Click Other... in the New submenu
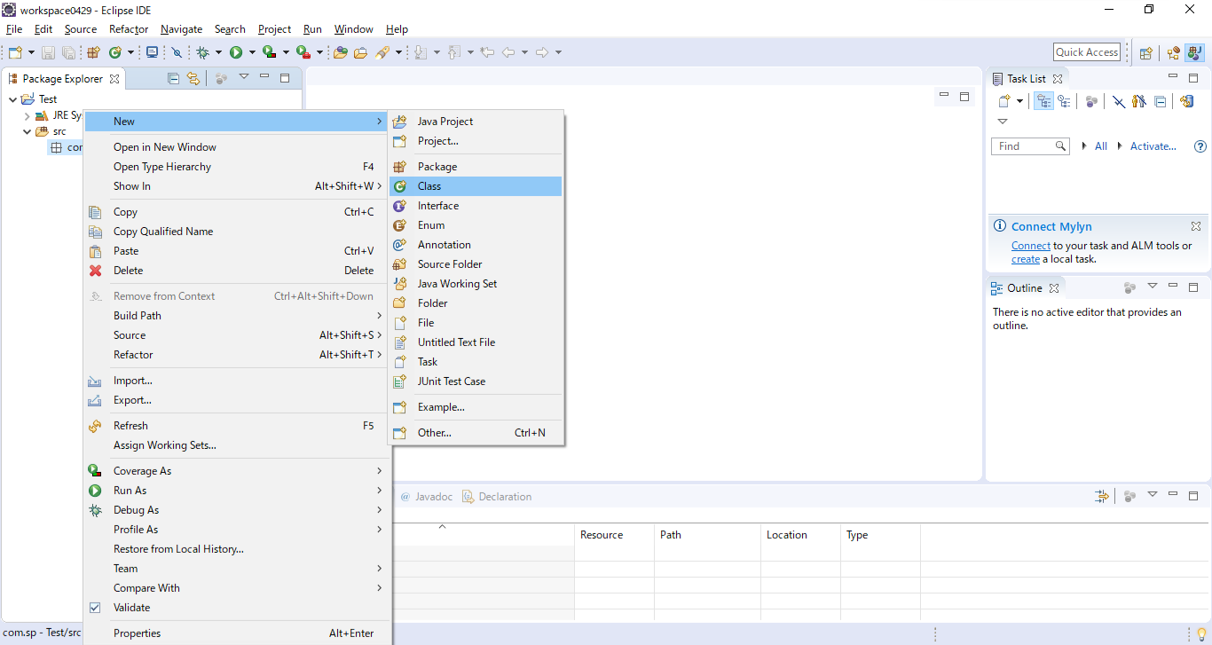Viewport: 1212px width, 645px height. 476,433
